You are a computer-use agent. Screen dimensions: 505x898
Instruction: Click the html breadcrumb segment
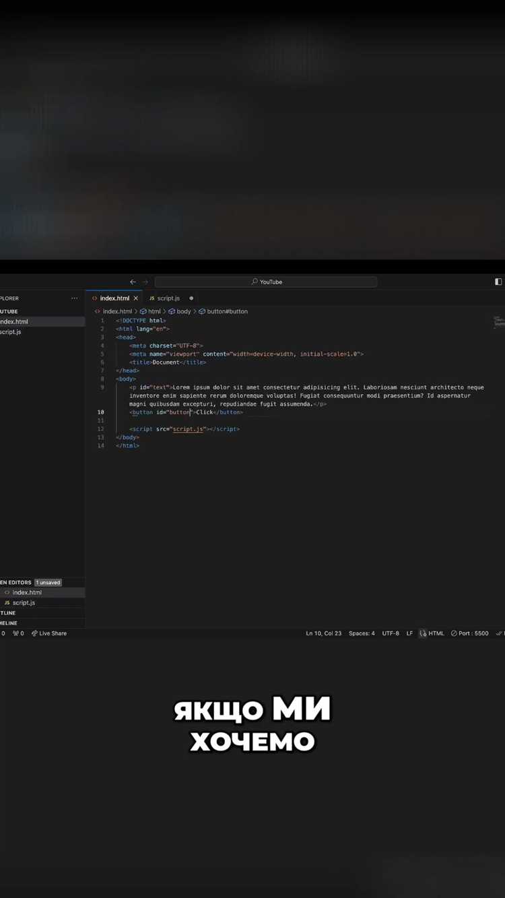154,311
